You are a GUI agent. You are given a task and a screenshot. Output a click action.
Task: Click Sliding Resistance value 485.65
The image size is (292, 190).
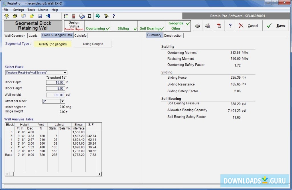click(236, 84)
